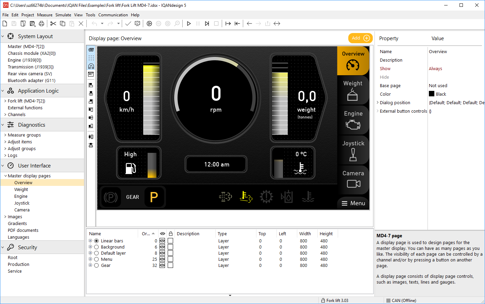This screenshot has height=304, width=485.
Task: Select the Gear layer radio button
Action: (x=97, y=266)
